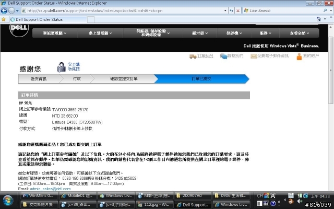
Task: Click the volume speaker tray icon
Action: click(300, 202)
